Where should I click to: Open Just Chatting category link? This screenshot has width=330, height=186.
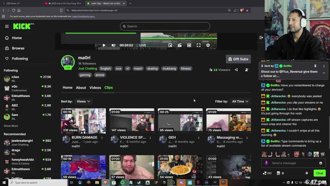click(x=88, y=68)
